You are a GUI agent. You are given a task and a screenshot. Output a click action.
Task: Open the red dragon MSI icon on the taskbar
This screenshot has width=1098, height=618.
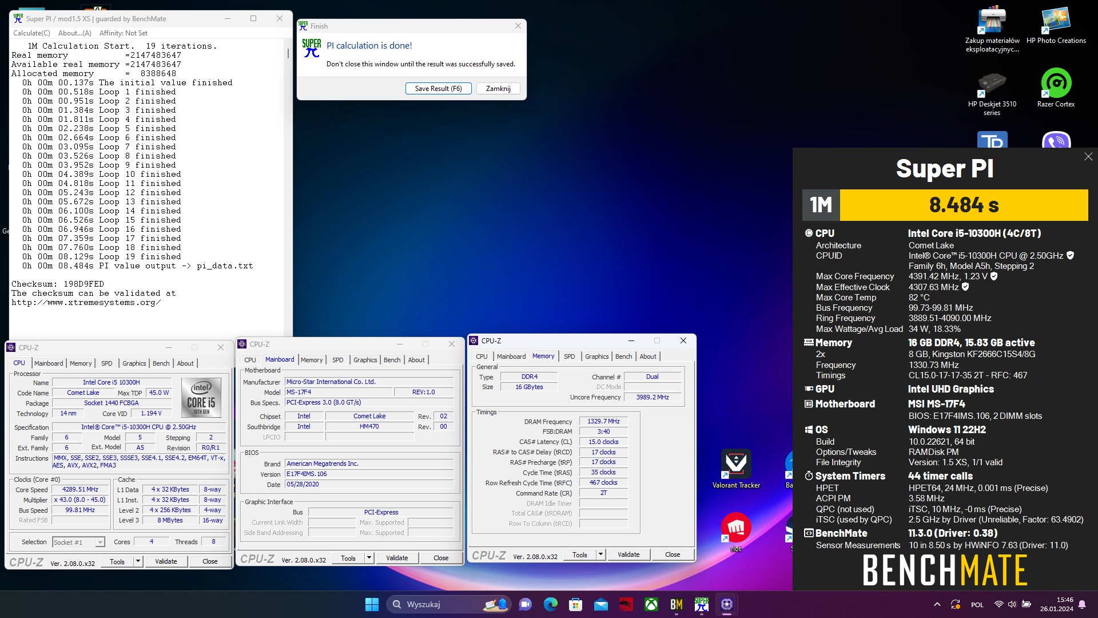626,604
